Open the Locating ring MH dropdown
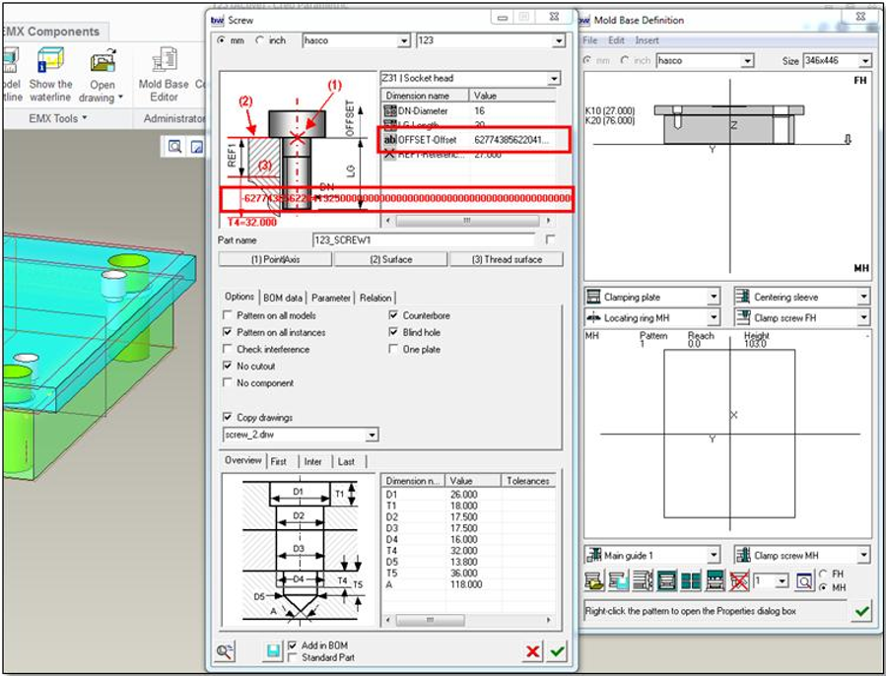 [x=714, y=317]
